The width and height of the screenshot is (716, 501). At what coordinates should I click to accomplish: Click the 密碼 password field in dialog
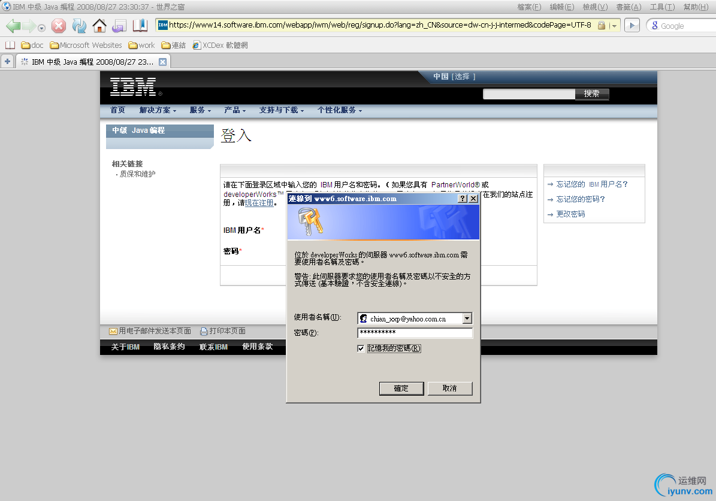[415, 333]
